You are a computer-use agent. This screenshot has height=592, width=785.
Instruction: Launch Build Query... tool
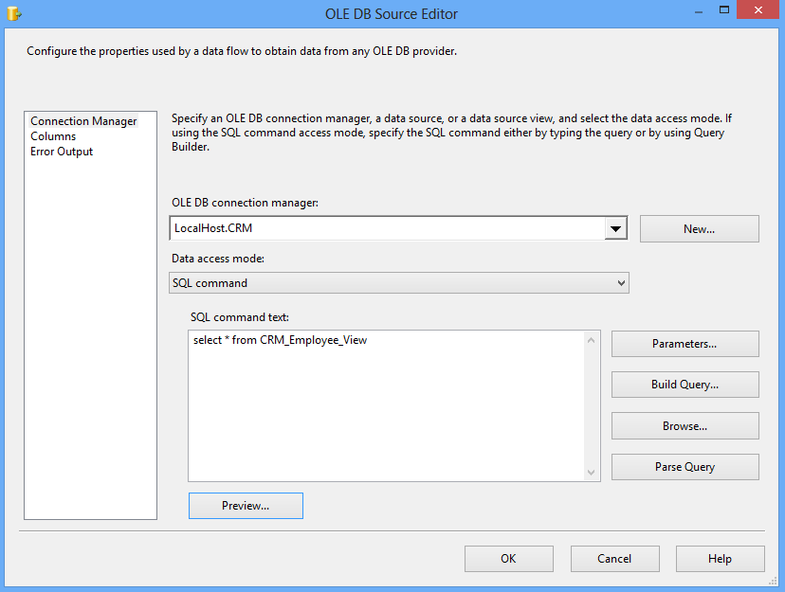pyautogui.click(x=685, y=385)
